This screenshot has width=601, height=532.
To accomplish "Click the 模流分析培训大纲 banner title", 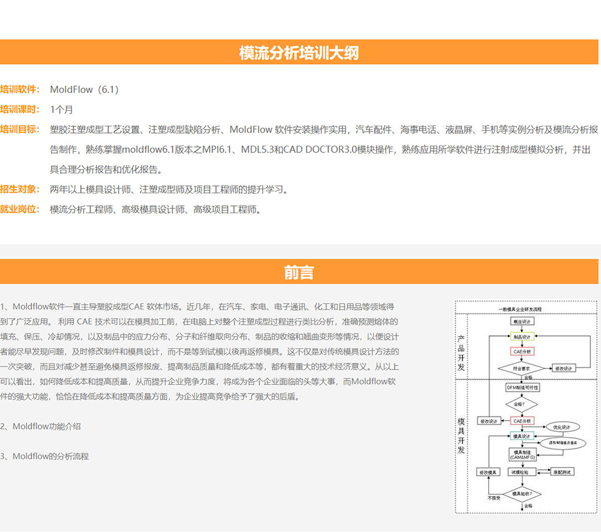I will 299,53.
